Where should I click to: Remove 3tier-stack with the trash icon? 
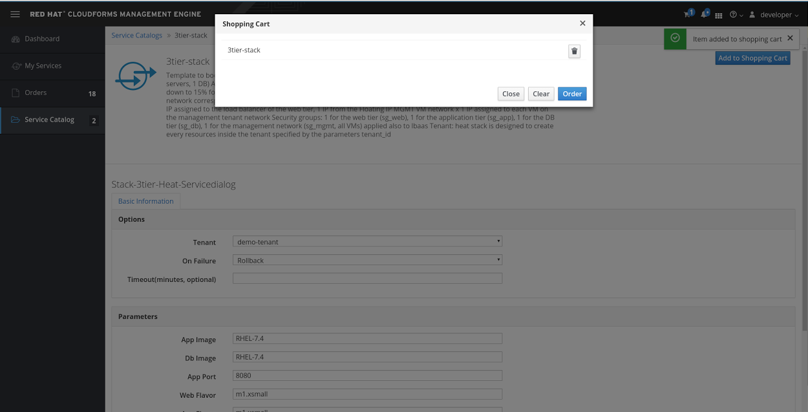pos(574,51)
